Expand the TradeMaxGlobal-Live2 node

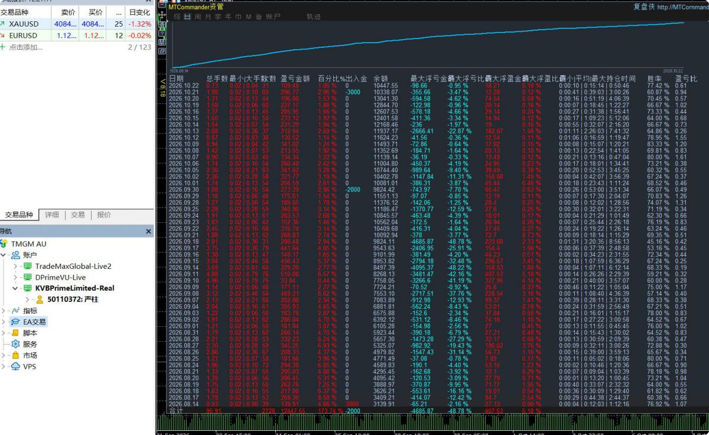click(15, 266)
